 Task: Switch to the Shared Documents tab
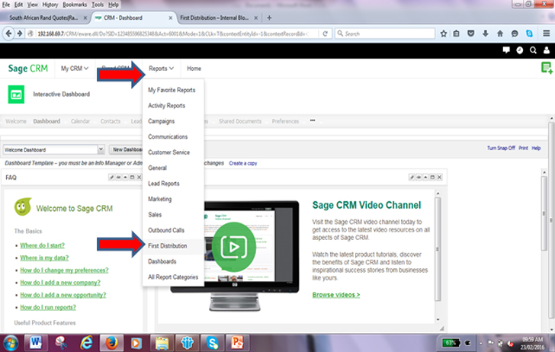click(x=240, y=121)
